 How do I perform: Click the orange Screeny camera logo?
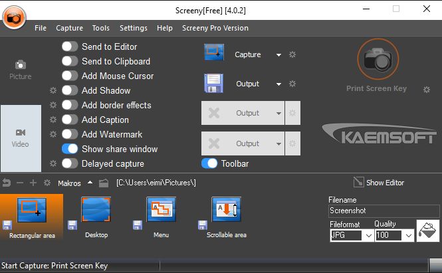tap(14, 18)
